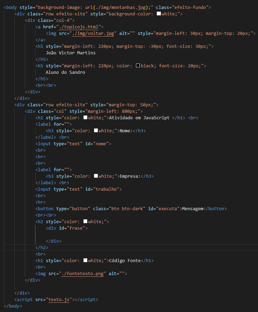Open the black color swatch picker
Viewport: 258px width, 312px height.
click(138, 66)
